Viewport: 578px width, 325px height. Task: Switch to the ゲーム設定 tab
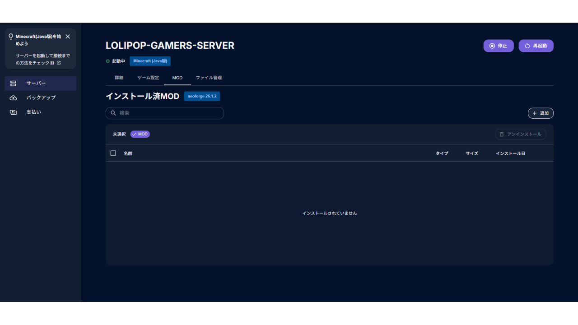point(148,78)
